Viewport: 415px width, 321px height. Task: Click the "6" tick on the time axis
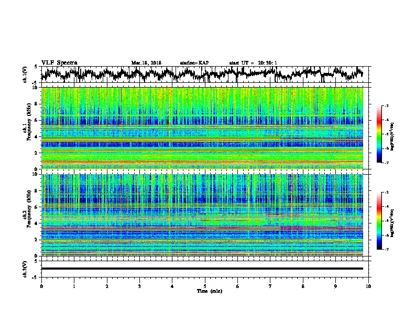238,286
